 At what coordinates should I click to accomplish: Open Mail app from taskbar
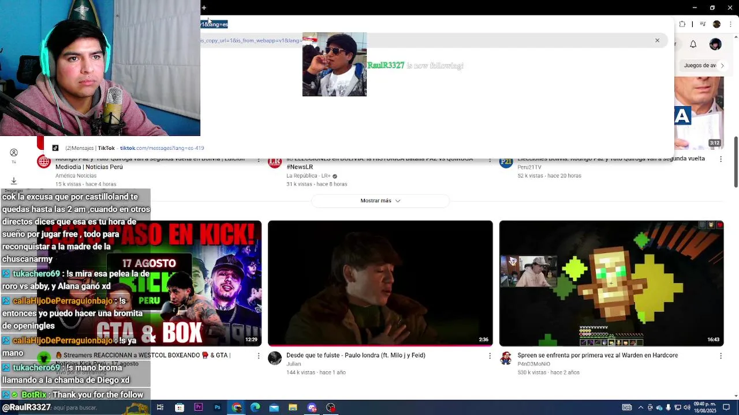(274, 408)
